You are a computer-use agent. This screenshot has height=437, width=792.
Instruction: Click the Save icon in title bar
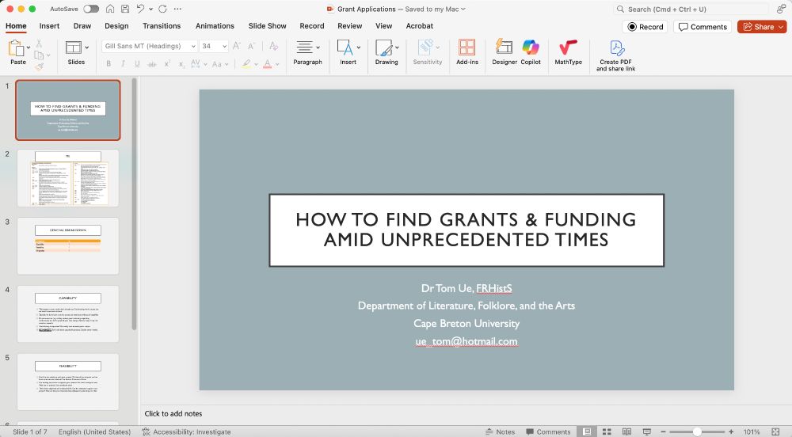[x=125, y=9]
